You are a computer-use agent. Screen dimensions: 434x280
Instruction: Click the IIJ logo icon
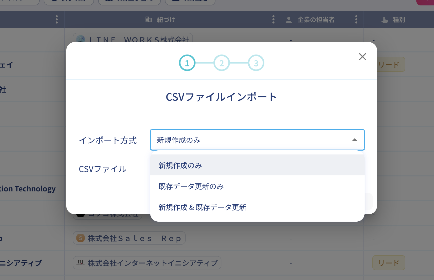[x=81, y=263]
